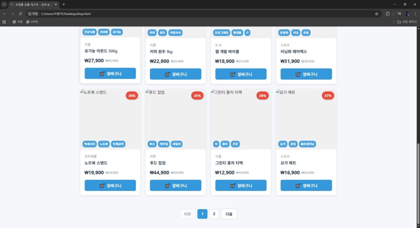Open the tab search dropdown arrow
420x228 pixels.
click(4, 4)
